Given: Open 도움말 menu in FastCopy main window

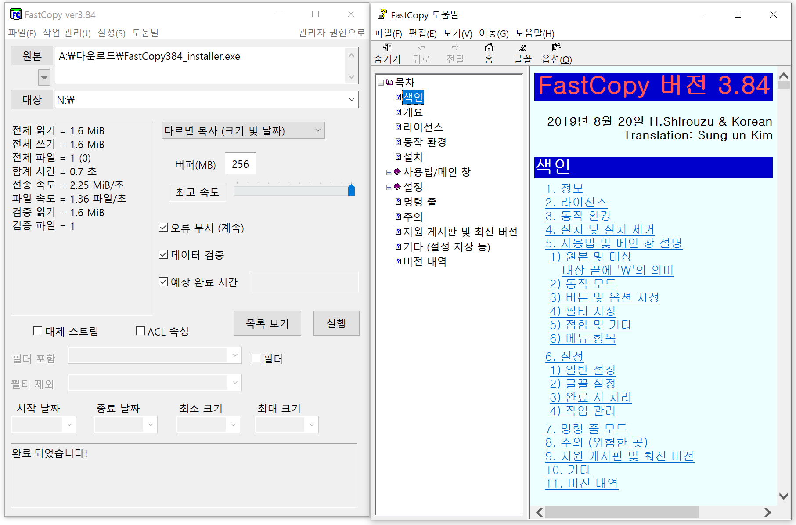Looking at the screenshot, I should pos(145,33).
